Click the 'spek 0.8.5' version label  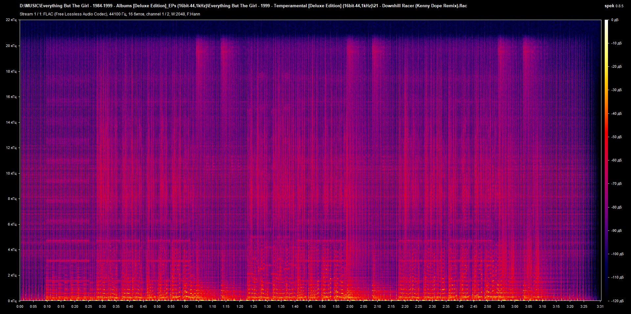[x=614, y=6]
